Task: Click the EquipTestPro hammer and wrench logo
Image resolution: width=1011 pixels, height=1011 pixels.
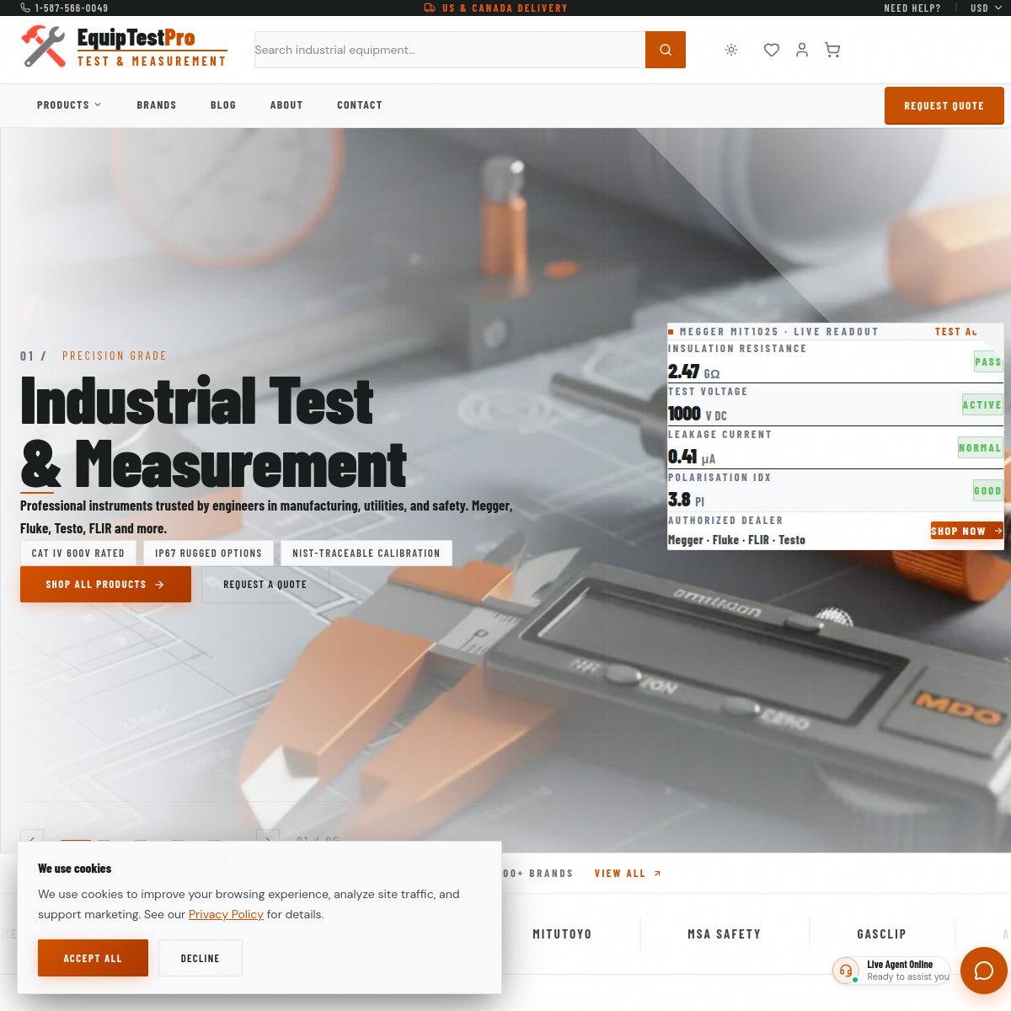Action: click(x=44, y=46)
